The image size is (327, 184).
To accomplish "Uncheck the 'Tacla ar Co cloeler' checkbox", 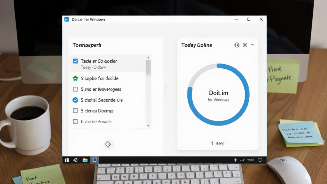I will 75,61.
